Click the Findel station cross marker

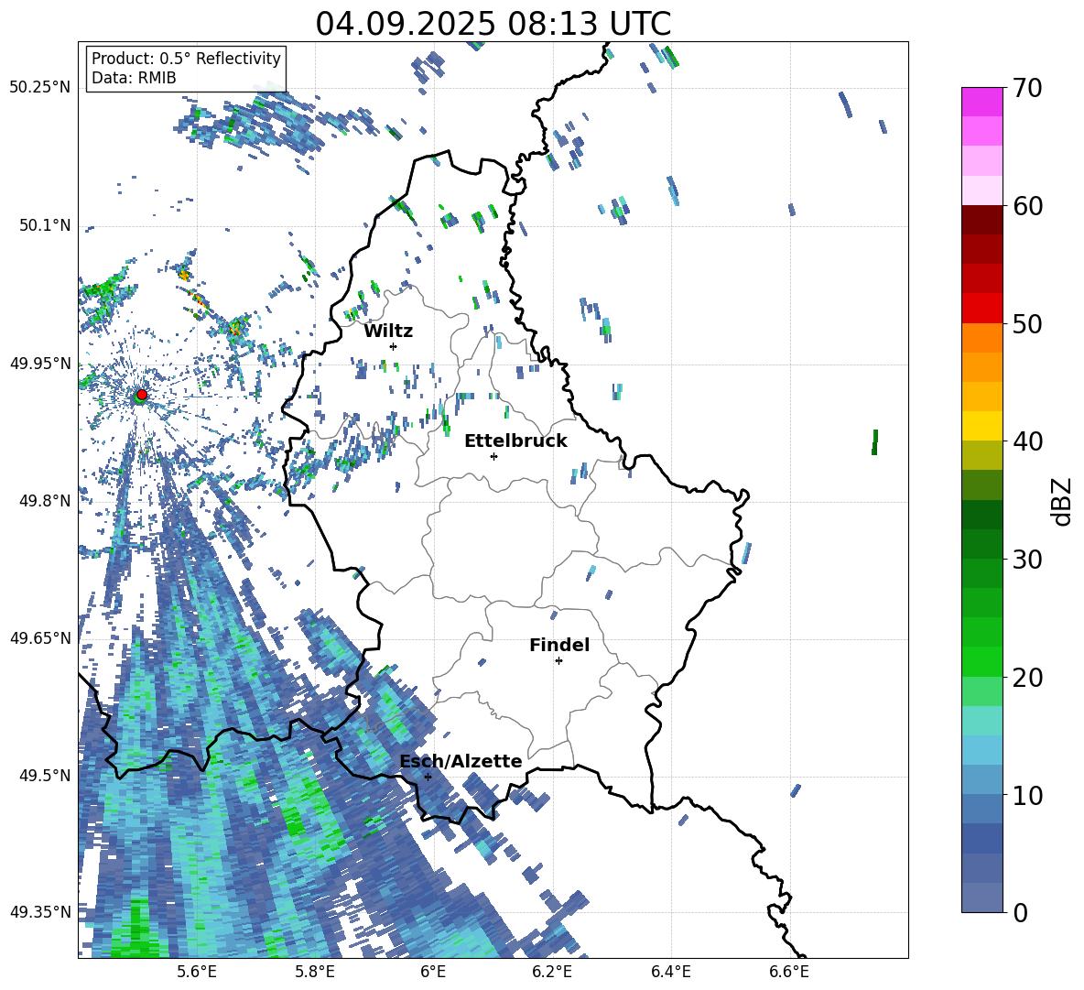tap(558, 661)
